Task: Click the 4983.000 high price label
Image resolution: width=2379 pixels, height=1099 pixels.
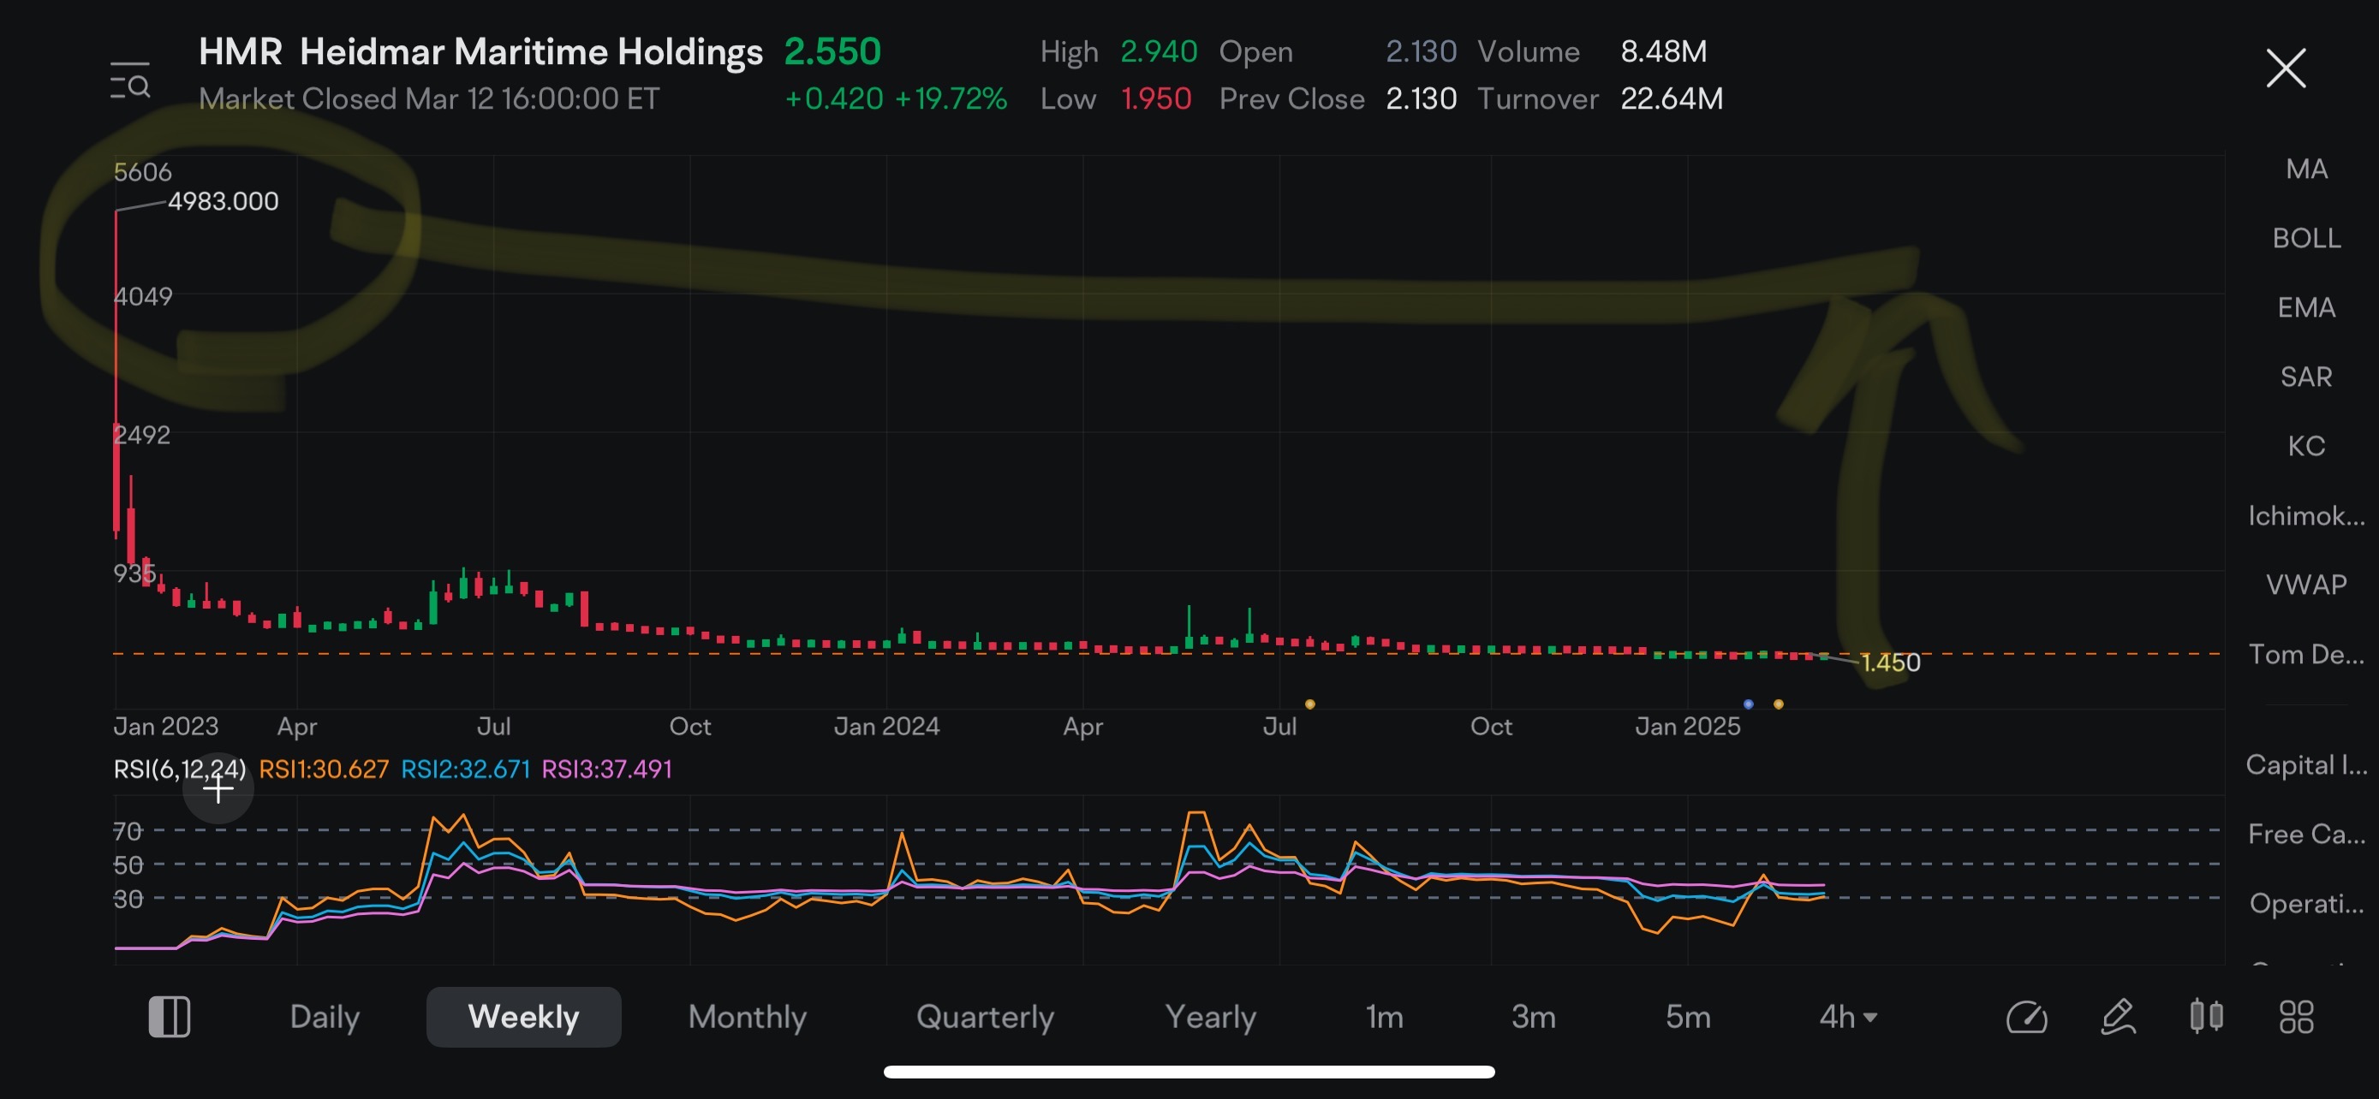Action: (223, 201)
